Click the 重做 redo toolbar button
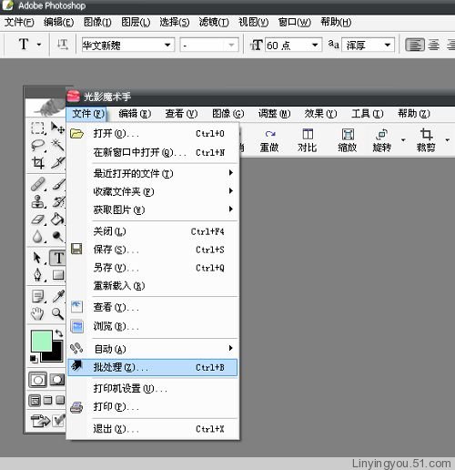The height and width of the screenshot is (470, 455). point(269,141)
